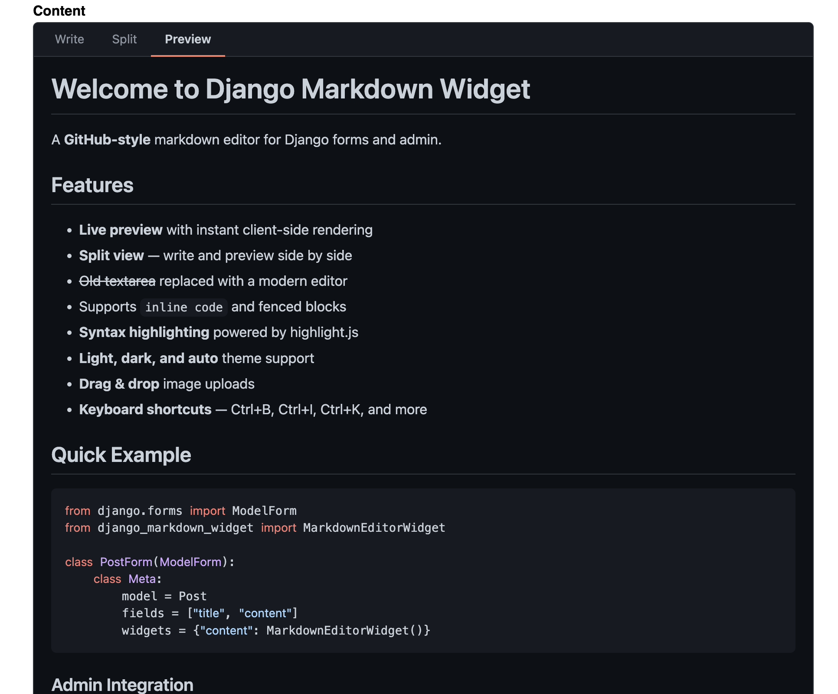This screenshot has height=694, width=838.
Task: Click the Welcome to Django Markdown Widget heading
Action: coord(290,89)
